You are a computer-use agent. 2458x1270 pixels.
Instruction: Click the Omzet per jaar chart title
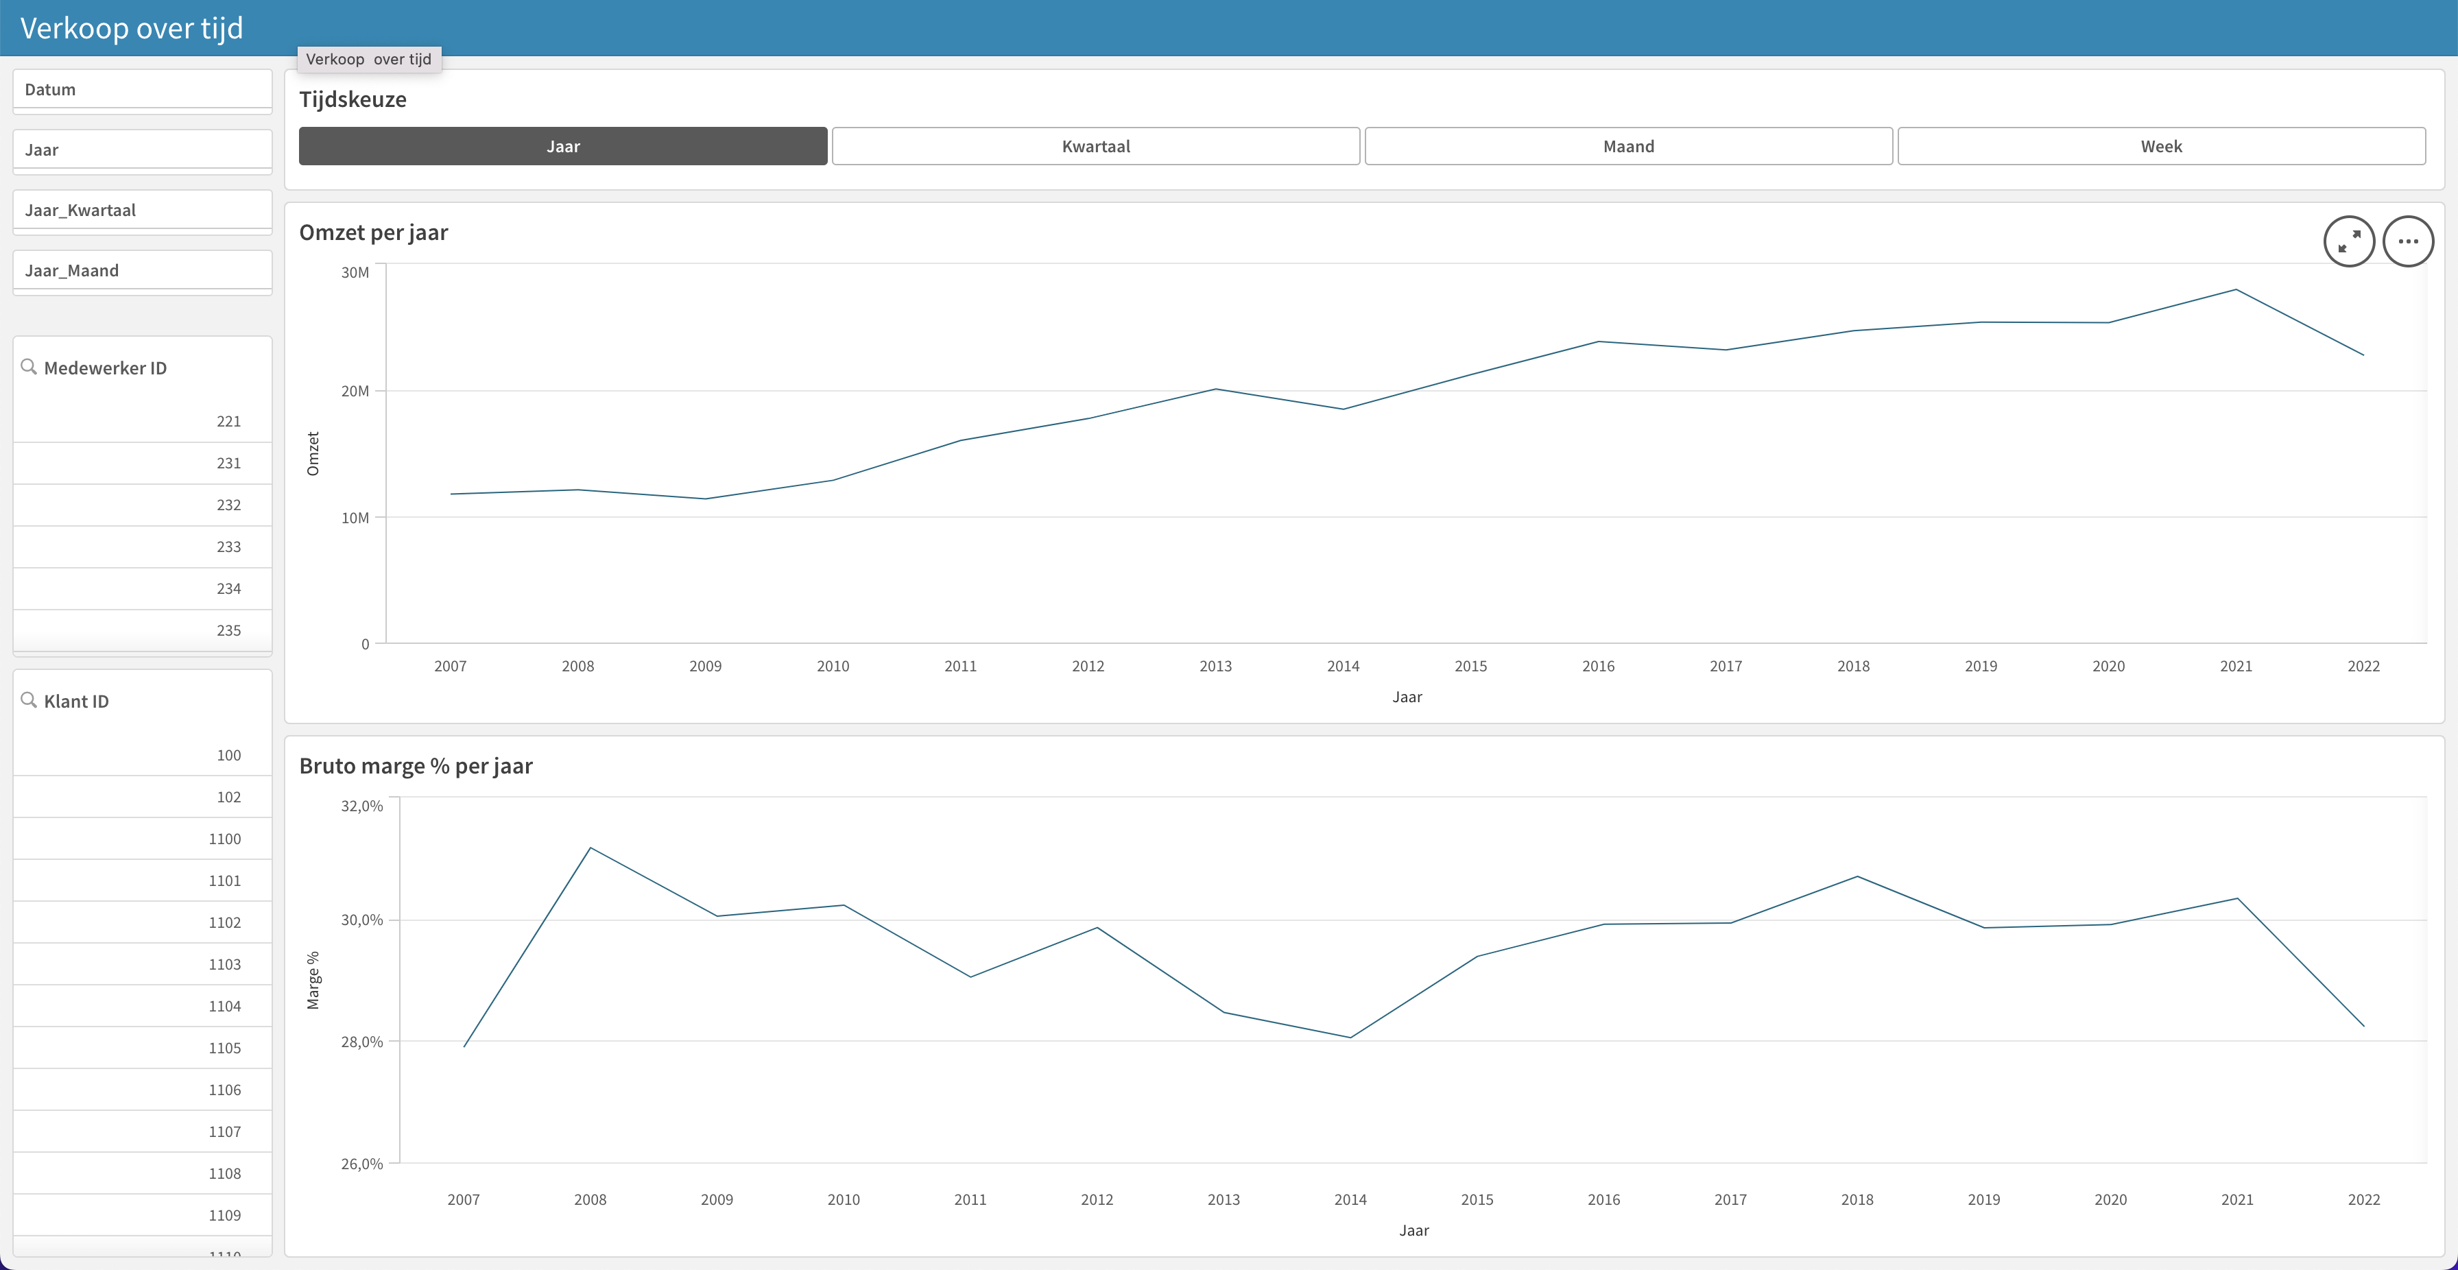click(373, 233)
